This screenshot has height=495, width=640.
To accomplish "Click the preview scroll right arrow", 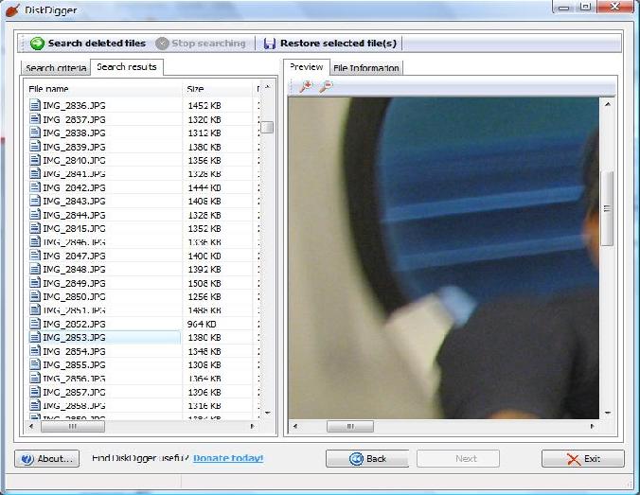I will (593, 427).
